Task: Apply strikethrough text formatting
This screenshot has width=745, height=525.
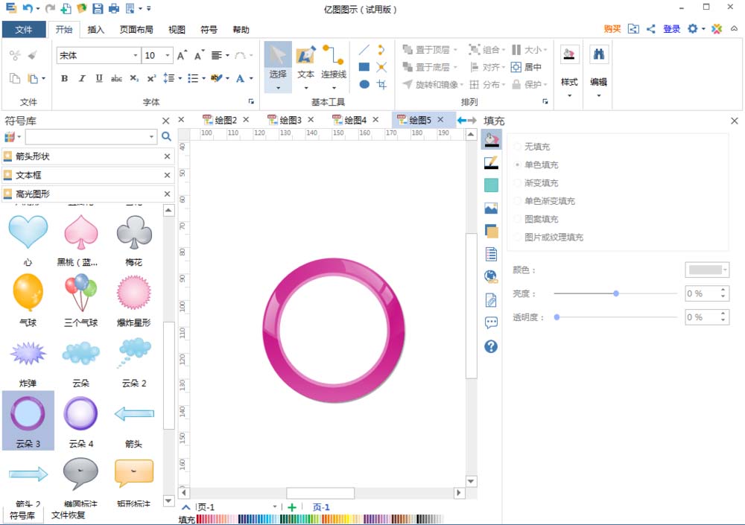Action: [x=116, y=78]
